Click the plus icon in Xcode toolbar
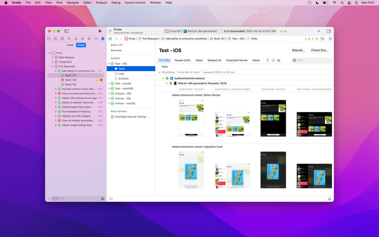 pyautogui.click(x=319, y=31)
